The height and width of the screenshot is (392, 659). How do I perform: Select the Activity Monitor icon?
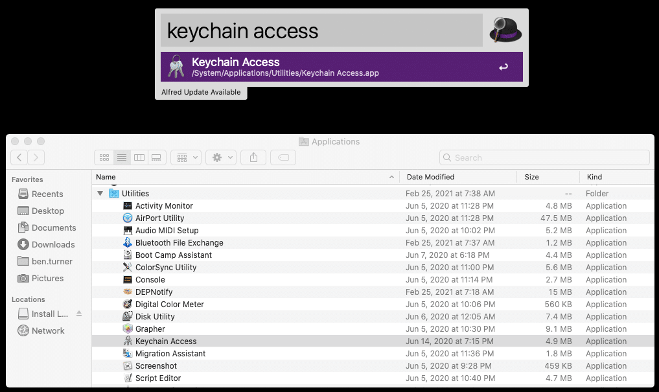click(128, 206)
